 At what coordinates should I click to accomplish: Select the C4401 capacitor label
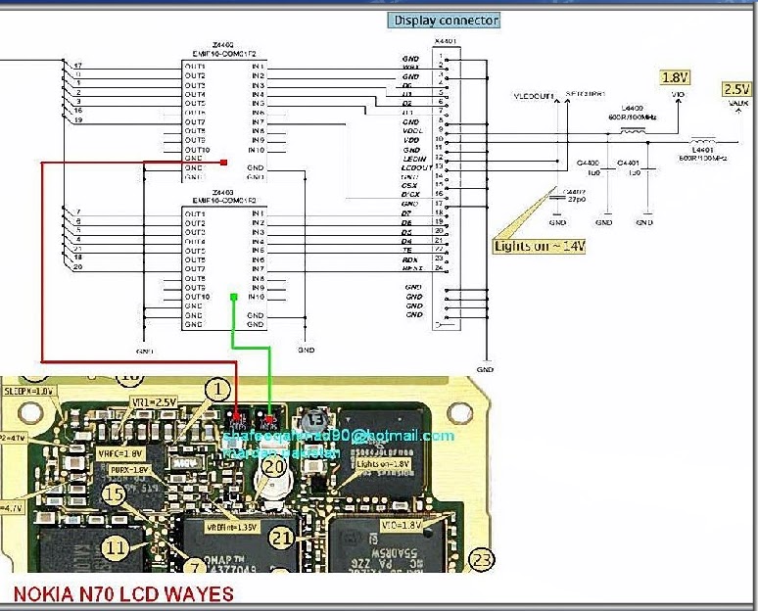click(628, 164)
